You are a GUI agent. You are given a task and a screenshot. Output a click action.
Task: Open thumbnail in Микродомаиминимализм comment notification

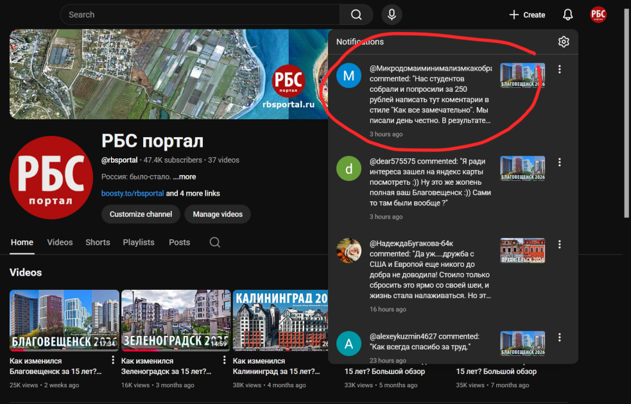point(523,75)
